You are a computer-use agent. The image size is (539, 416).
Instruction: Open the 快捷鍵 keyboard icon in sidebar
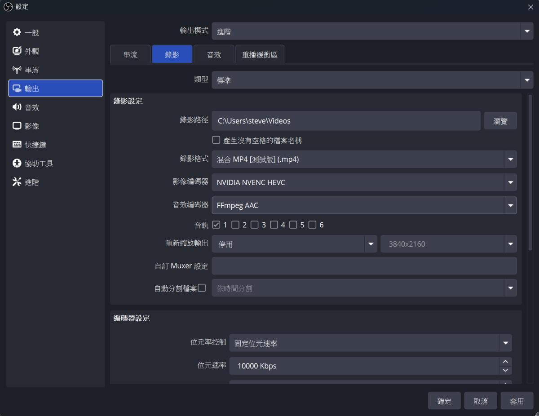pyautogui.click(x=17, y=145)
